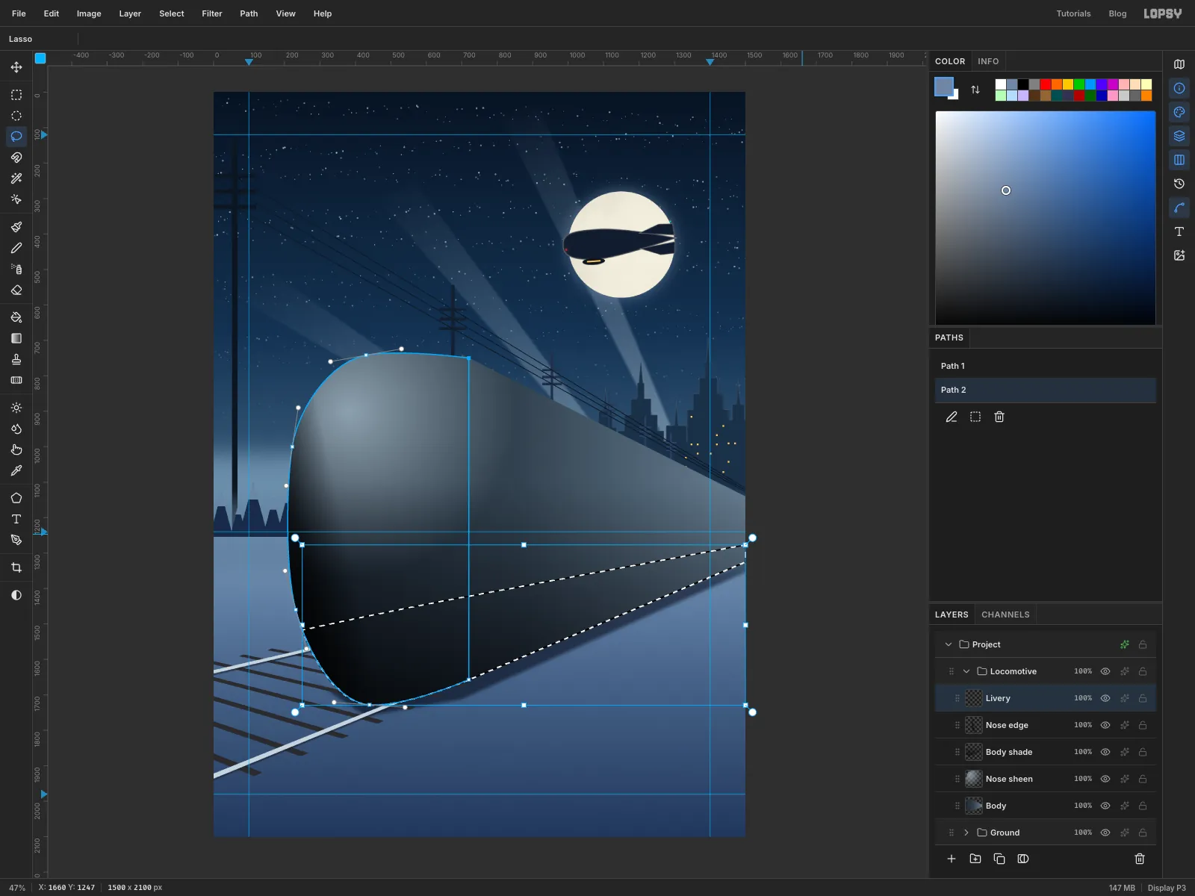
Task: Select the Rectangular Marquee tool
Action: [x=16, y=95]
